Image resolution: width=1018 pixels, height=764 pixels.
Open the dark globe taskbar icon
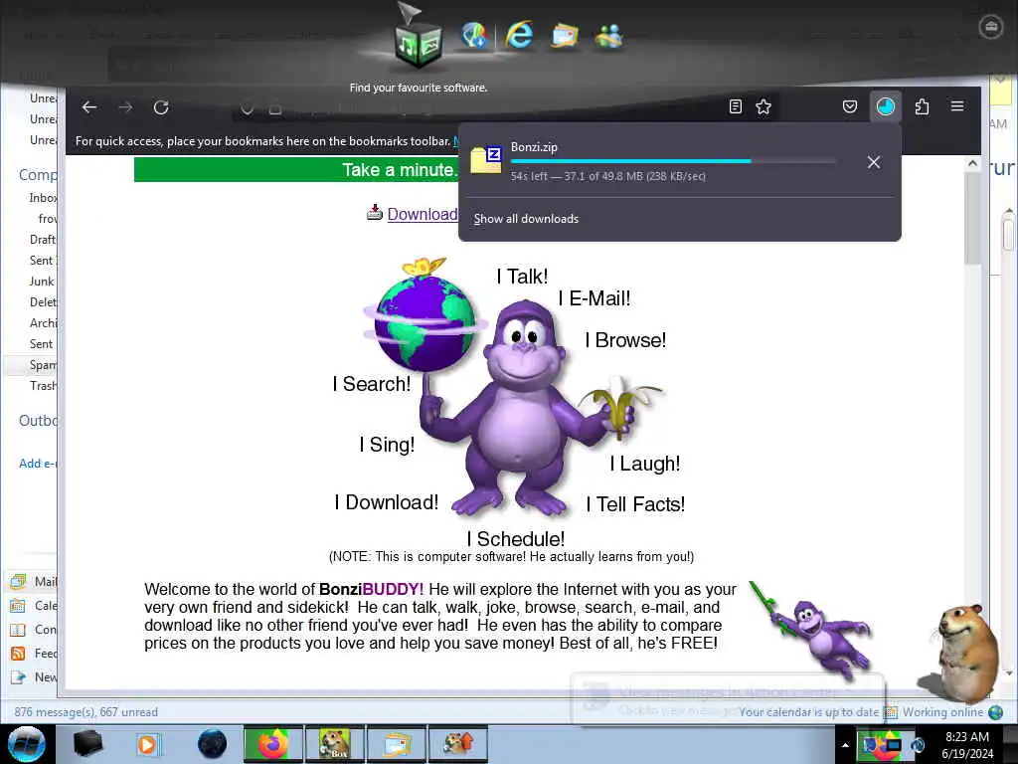[x=213, y=744]
